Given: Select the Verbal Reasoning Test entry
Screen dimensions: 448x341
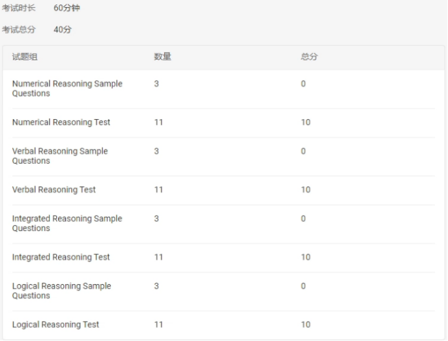Looking at the screenshot, I should point(54,190).
